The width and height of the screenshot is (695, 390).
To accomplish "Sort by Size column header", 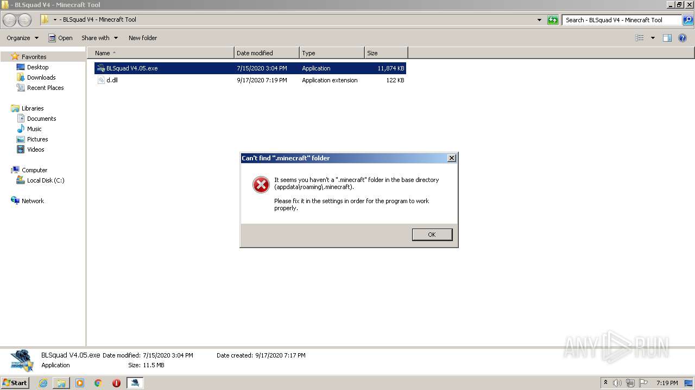I will [x=386, y=53].
